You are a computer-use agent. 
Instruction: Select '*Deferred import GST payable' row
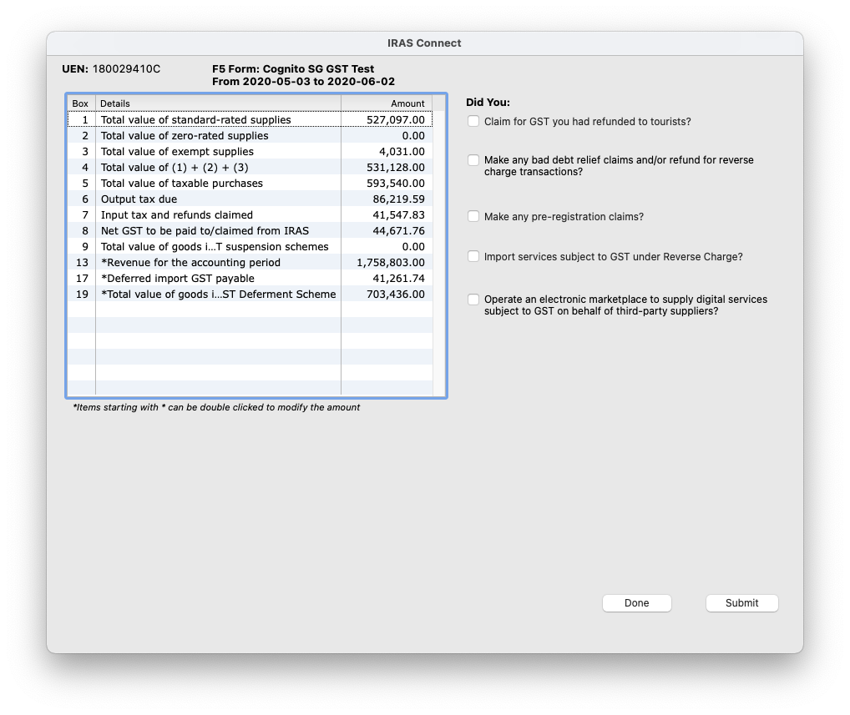250,279
